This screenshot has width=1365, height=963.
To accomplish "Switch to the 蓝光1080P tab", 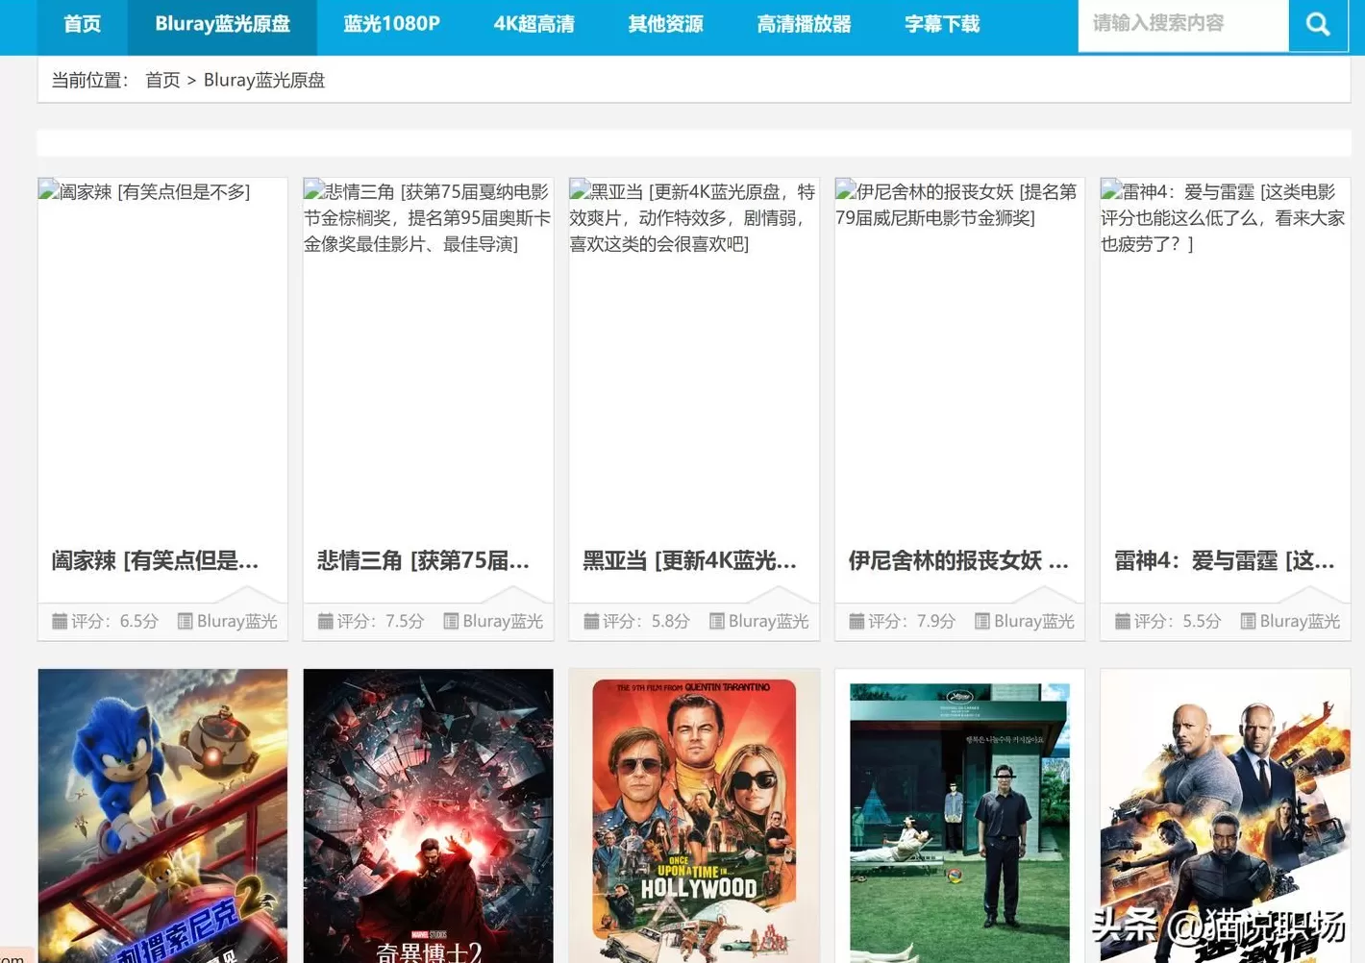I will (x=391, y=24).
